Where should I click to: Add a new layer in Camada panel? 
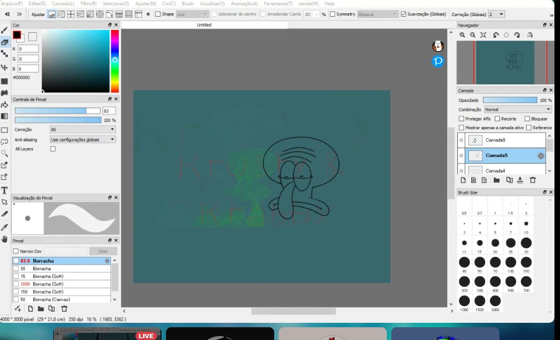tap(463, 180)
